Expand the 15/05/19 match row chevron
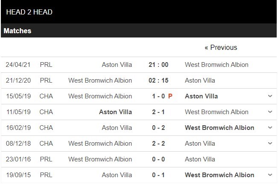This screenshot has width=278, height=184. (x=270, y=96)
